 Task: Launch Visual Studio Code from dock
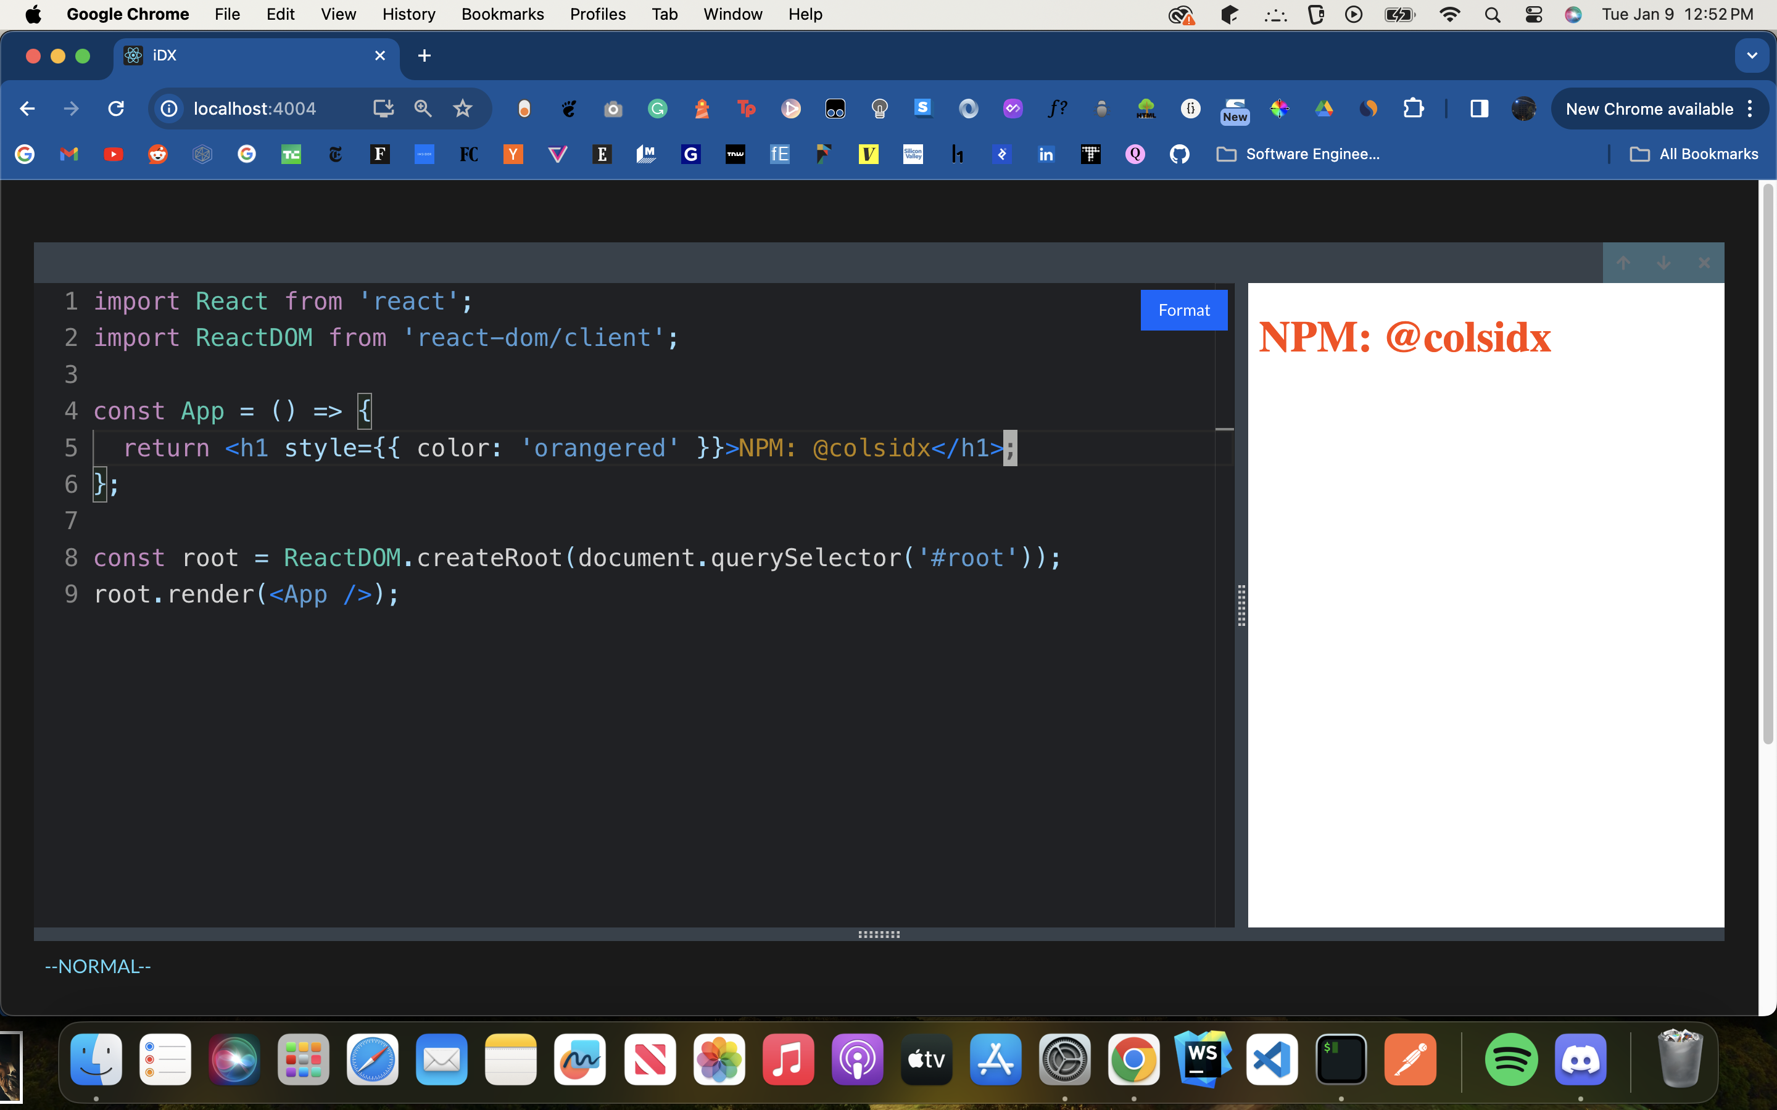[1272, 1059]
